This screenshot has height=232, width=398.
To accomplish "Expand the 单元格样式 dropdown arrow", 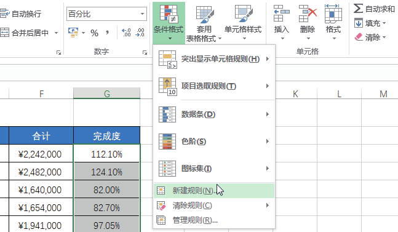I will 244,39.
